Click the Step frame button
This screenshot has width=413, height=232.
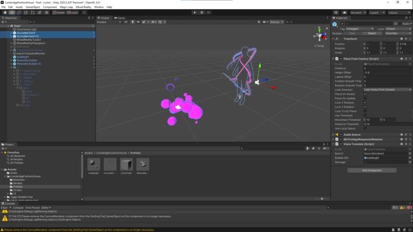tap(209, 12)
